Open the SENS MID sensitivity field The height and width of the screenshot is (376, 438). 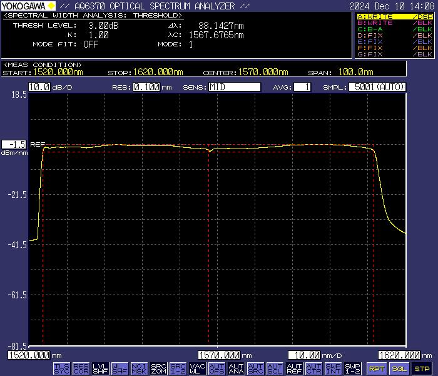[x=235, y=87]
